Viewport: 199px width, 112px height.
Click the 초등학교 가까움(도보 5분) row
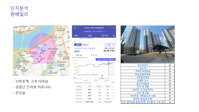coord(148,96)
